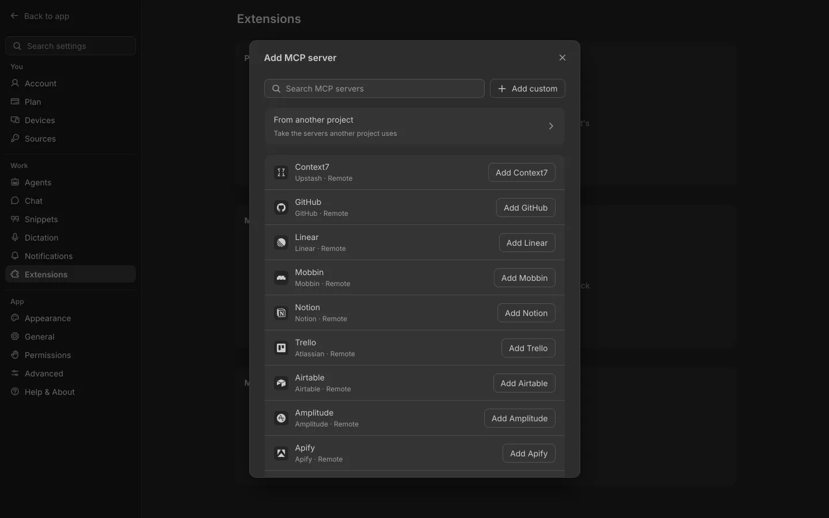Click the GitHub octocat icon

click(281, 207)
